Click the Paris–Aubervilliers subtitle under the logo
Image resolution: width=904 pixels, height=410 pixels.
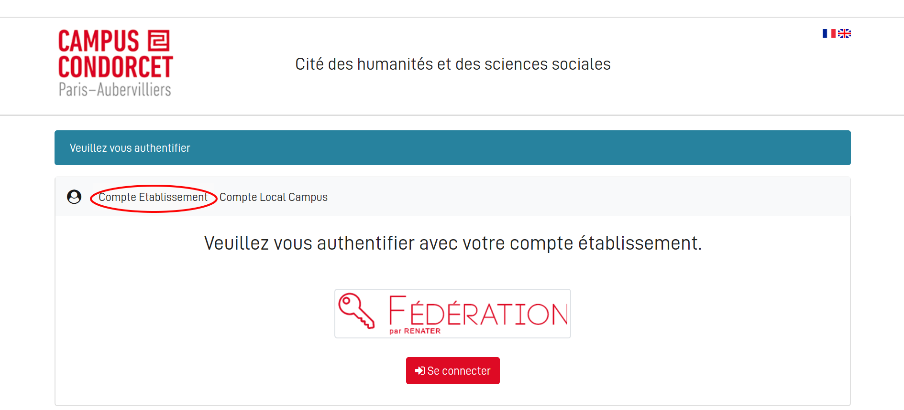(x=115, y=89)
